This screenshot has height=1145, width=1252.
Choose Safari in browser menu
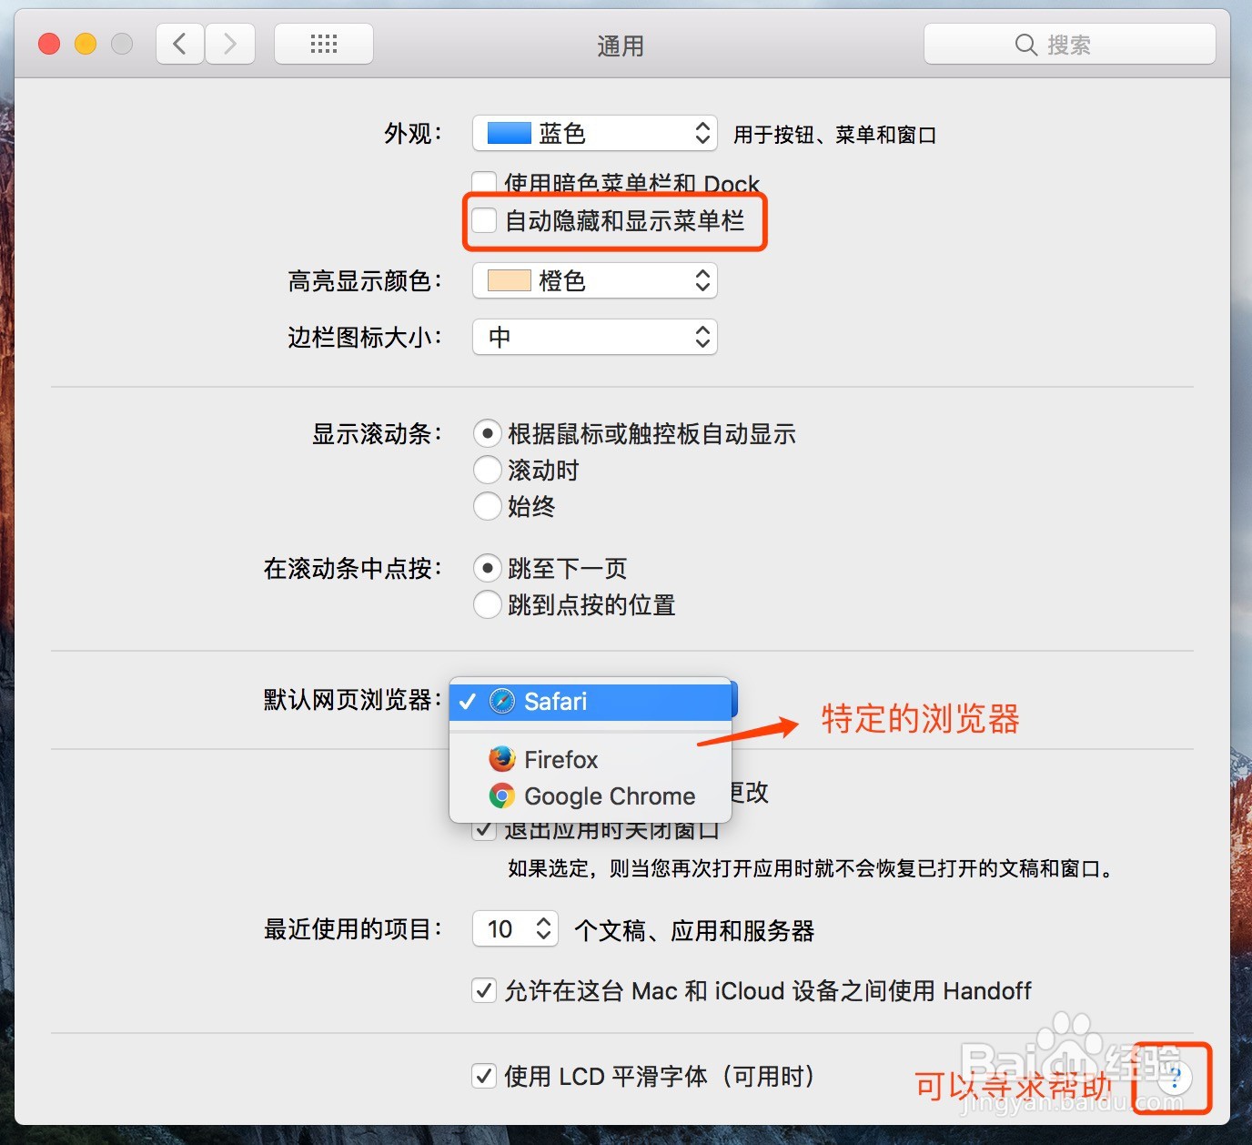(591, 702)
